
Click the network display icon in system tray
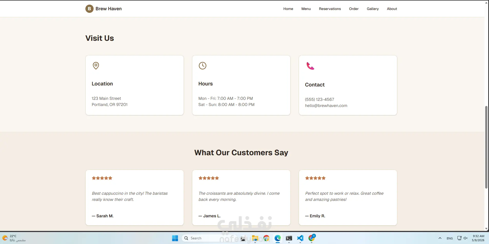[x=459, y=238]
